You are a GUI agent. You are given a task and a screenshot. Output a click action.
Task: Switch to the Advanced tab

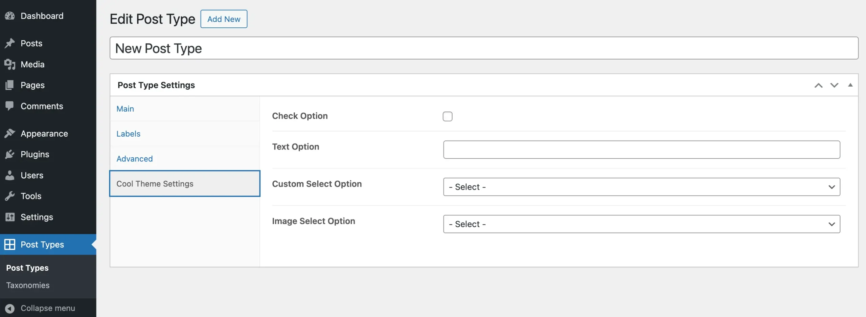click(x=134, y=159)
